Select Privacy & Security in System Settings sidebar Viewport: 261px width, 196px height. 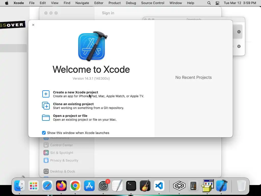pyautogui.click(x=61, y=160)
